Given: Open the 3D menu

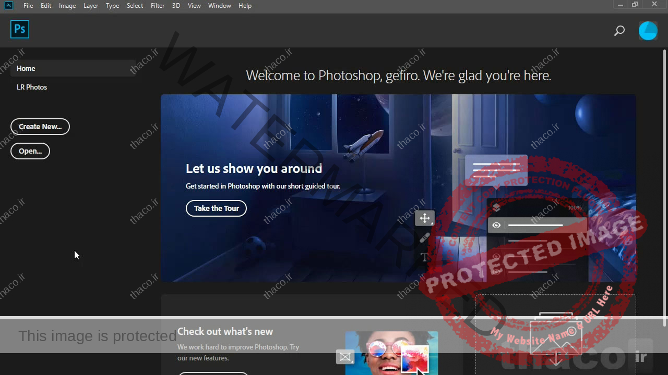Looking at the screenshot, I should [176, 6].
